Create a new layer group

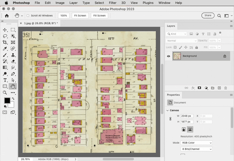coord(213,88)
